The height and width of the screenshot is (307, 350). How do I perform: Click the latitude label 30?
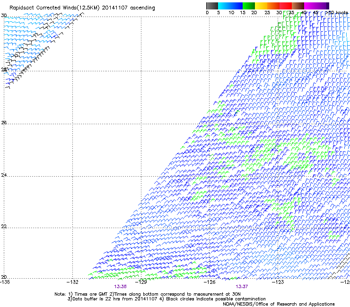click(x=4, y=16)
